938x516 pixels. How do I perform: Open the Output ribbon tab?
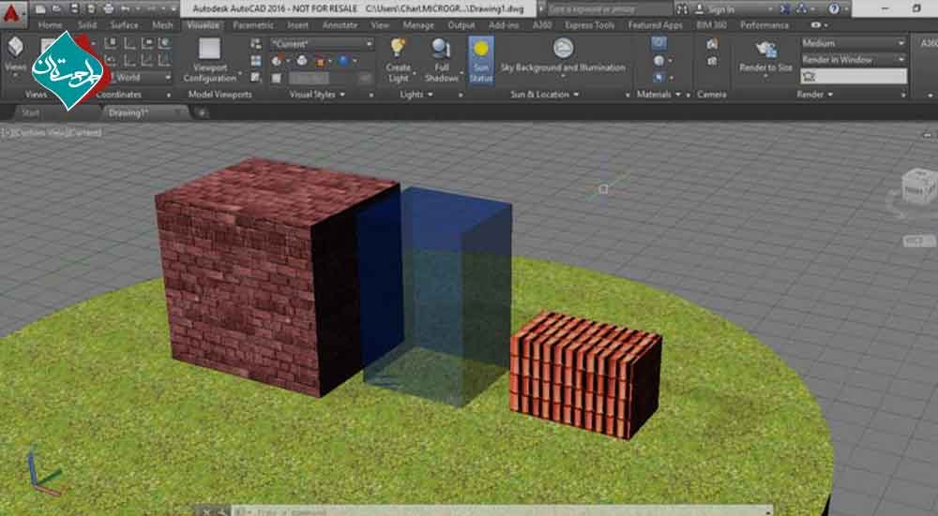[461, 25]
